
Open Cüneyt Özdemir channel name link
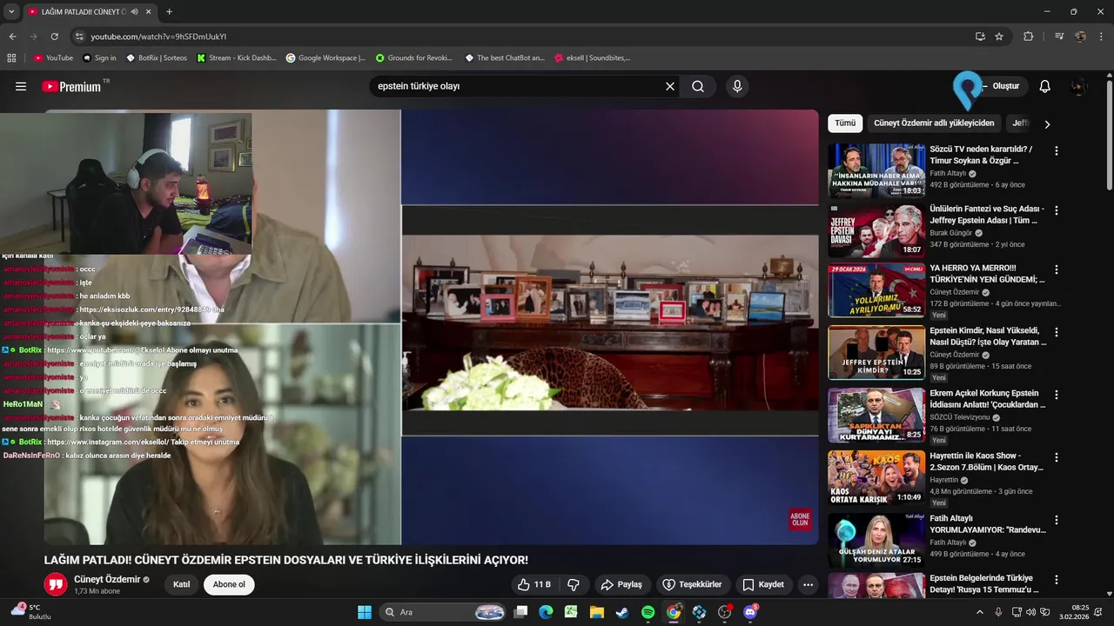107,579
